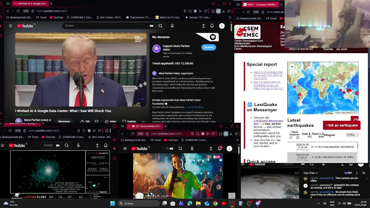Click the Doneren button

click(x=208, y=47)
